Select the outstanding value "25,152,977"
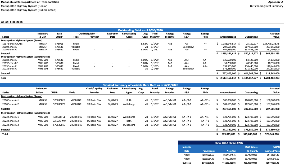The image size is (285, 166). 252,44
